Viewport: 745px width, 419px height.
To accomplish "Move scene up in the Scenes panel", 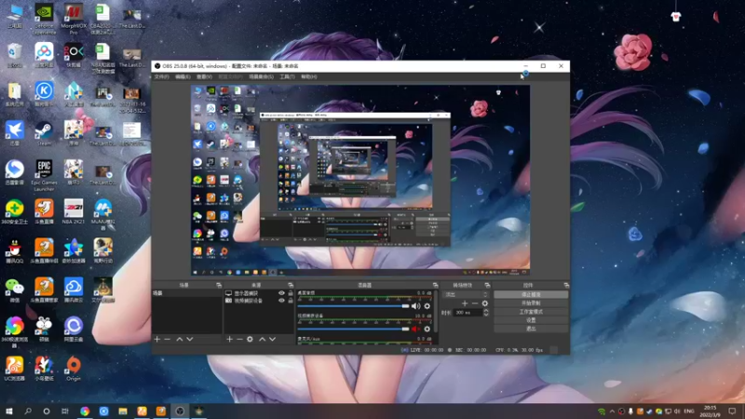I will pos(180,339).
